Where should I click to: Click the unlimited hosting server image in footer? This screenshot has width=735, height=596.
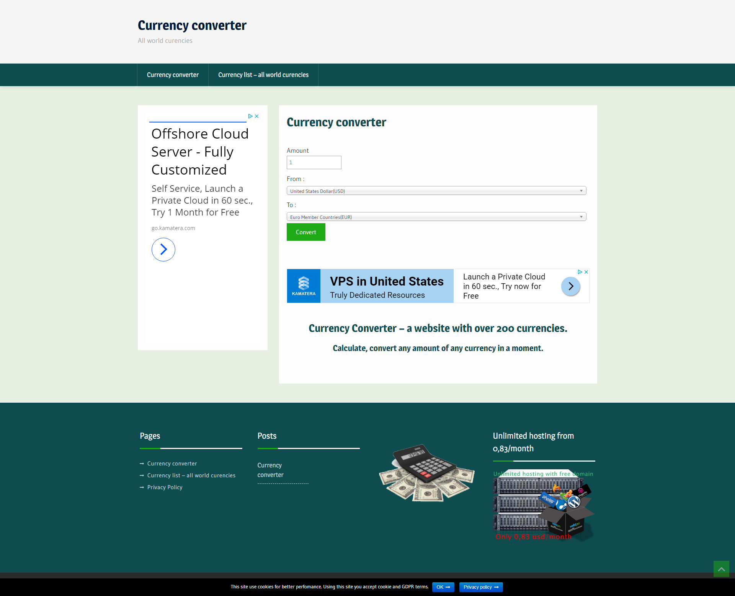point(543,505)
